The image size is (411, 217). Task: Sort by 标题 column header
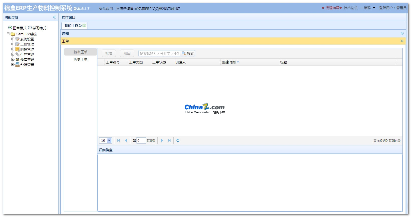point(338,62)
